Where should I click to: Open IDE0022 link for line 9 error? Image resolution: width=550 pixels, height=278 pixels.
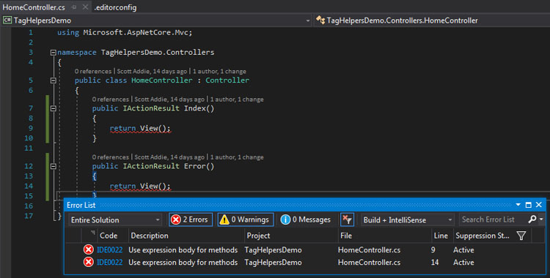[x=110, y=250]
